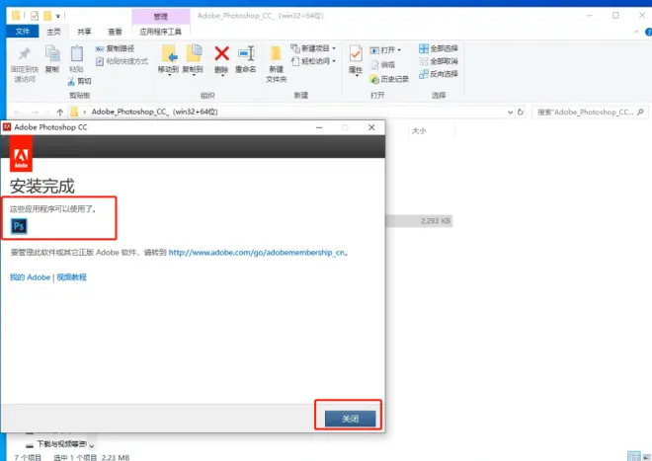The width and height of the screenshot is (652, 461).
Task: Click the back arrow in the Explorer navigation bar
Action: pos(18,113)
